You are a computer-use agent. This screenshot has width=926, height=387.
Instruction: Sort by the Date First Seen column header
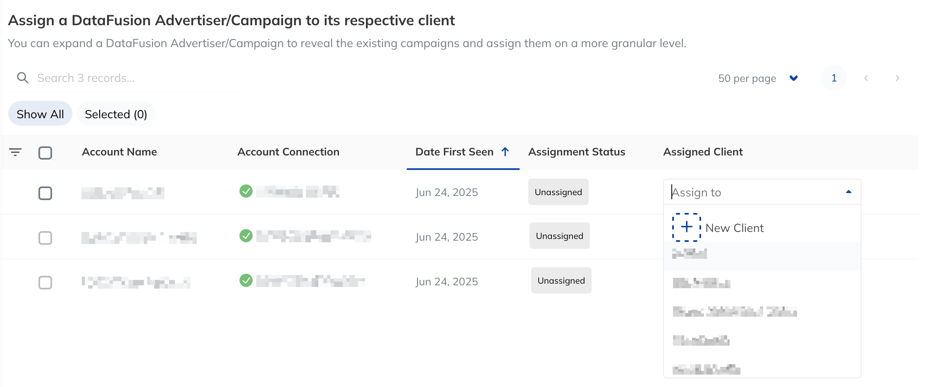(454, 152)
